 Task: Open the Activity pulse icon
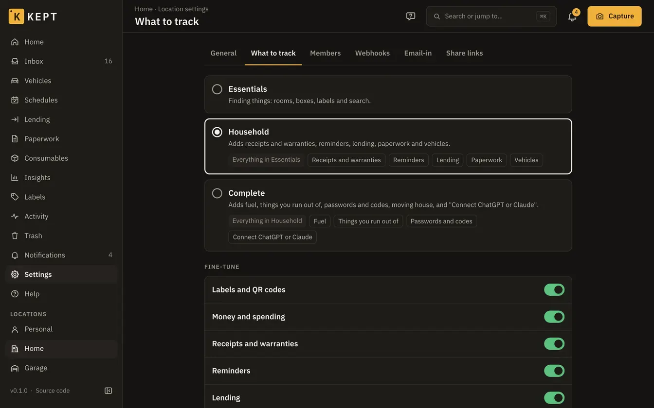click(x=15, y=217)
